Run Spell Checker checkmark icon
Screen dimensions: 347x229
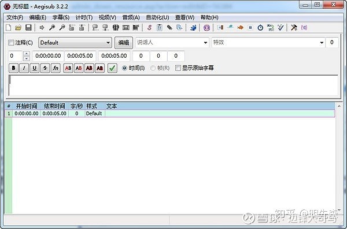coord(280,28)
